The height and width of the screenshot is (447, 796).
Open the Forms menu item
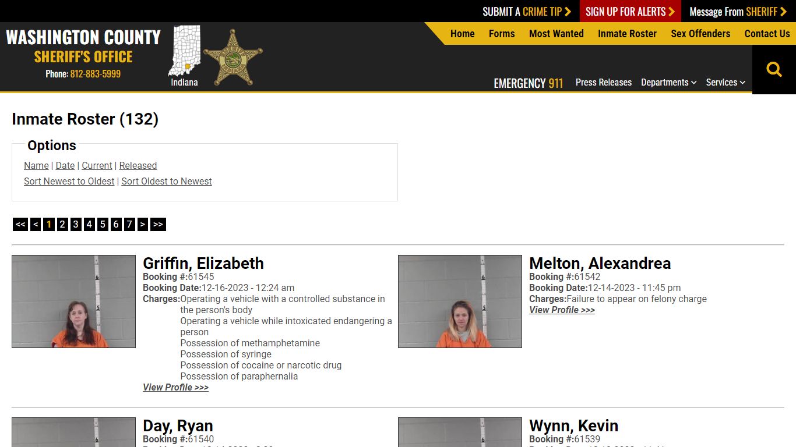[502, 34]
